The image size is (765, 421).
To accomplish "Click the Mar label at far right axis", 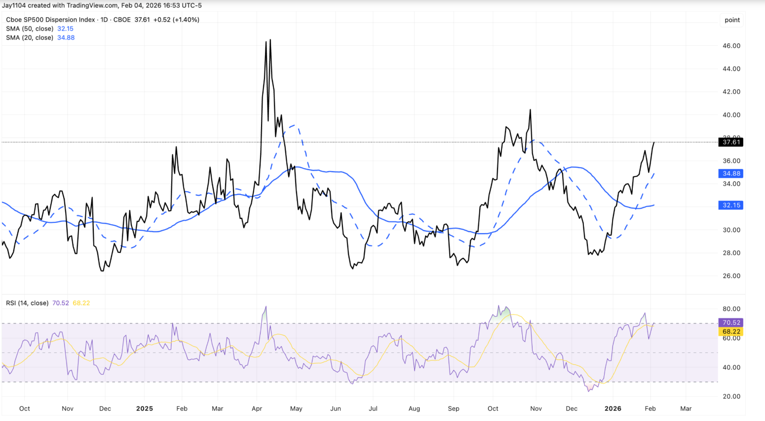I will click(x=686, y=408).
